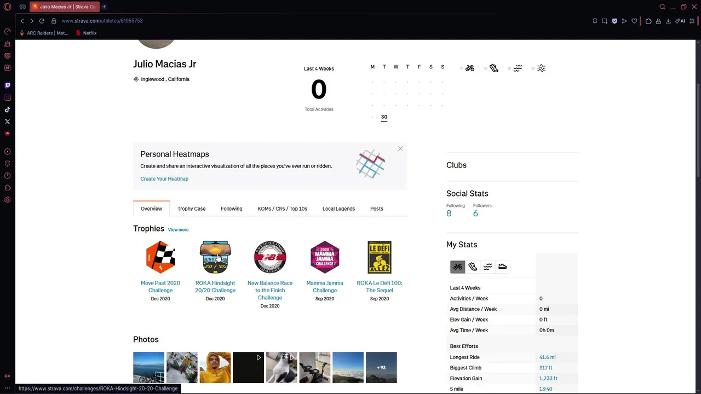Open the toolbar extensions cube icon
The width and height of the screenshot is (701, 394).
tap(648, 21)
